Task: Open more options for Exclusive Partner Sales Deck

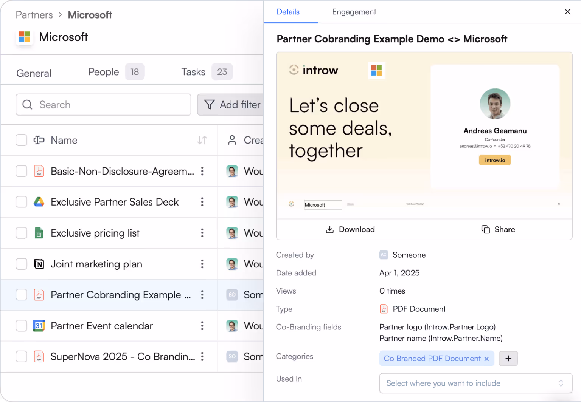Action: (202, 202)
